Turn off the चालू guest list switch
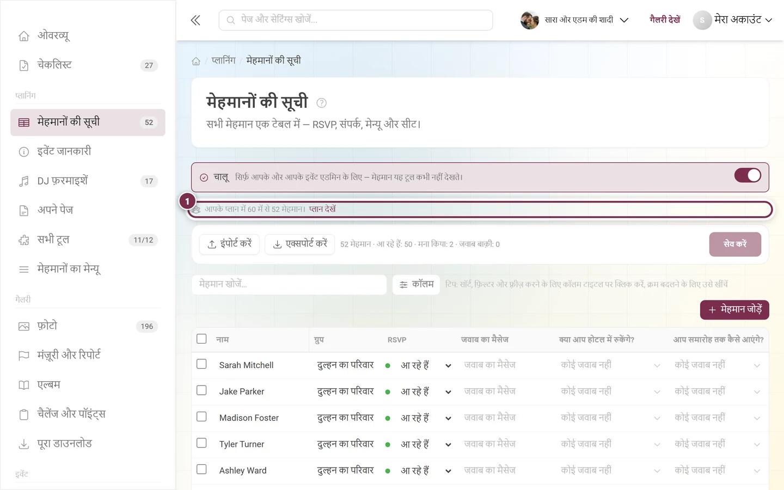 [x=748, y=175]
